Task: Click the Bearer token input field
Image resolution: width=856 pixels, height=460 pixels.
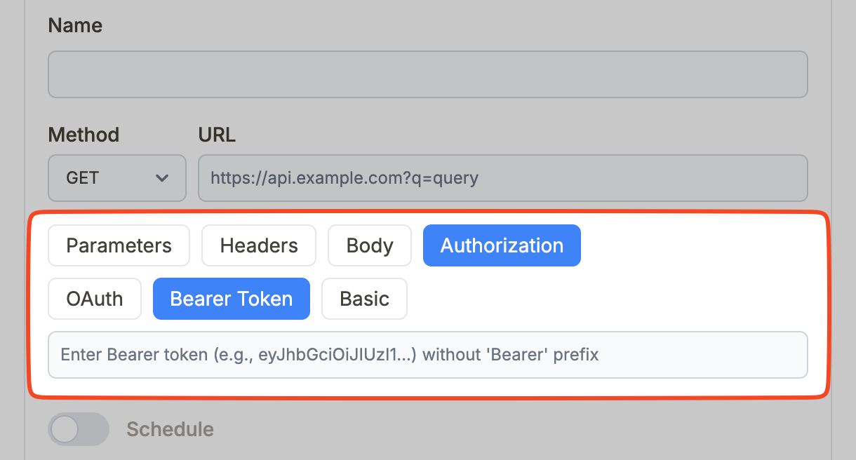Action: point(427,355)
